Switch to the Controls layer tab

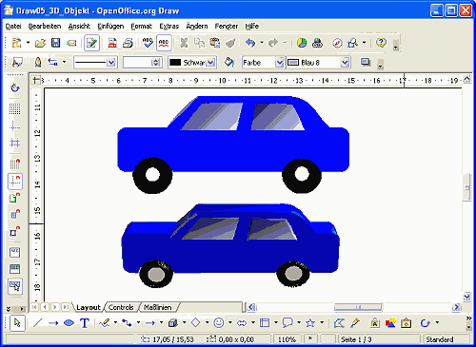[121, 307]
